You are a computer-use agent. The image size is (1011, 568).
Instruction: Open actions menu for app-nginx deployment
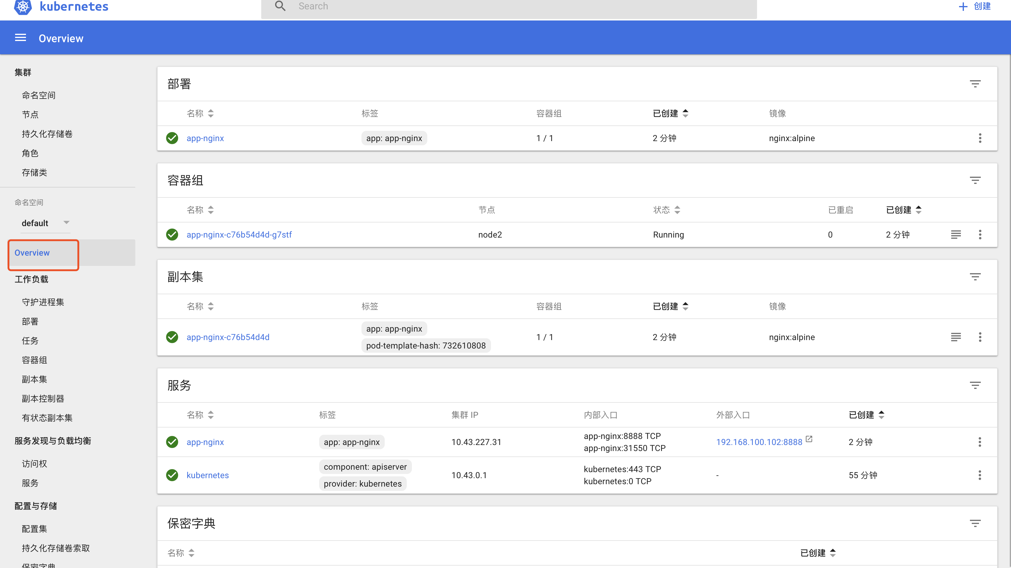click(980, 138)
